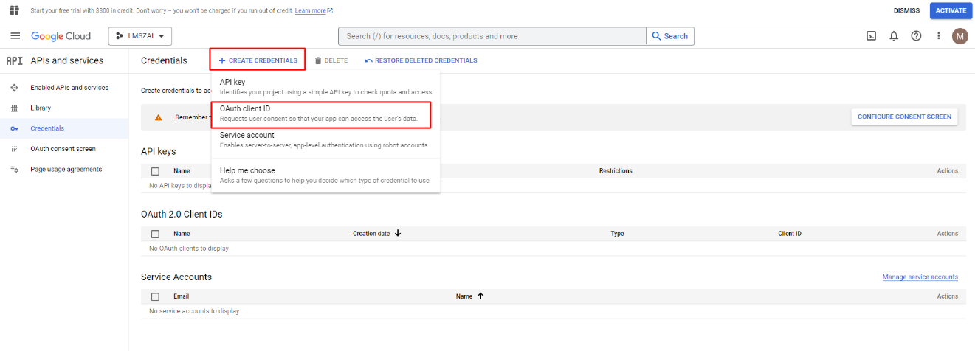Focus the resource search field
Screen dimensions: 975x351
492,36
